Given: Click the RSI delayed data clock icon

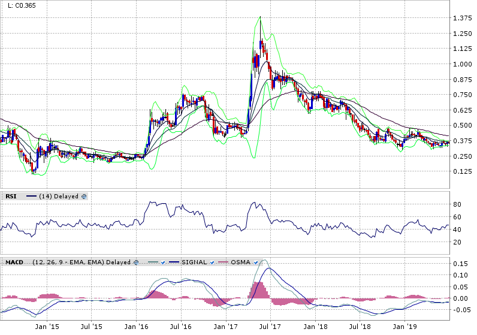Looking at the screenshot, I should click(84, 197).
